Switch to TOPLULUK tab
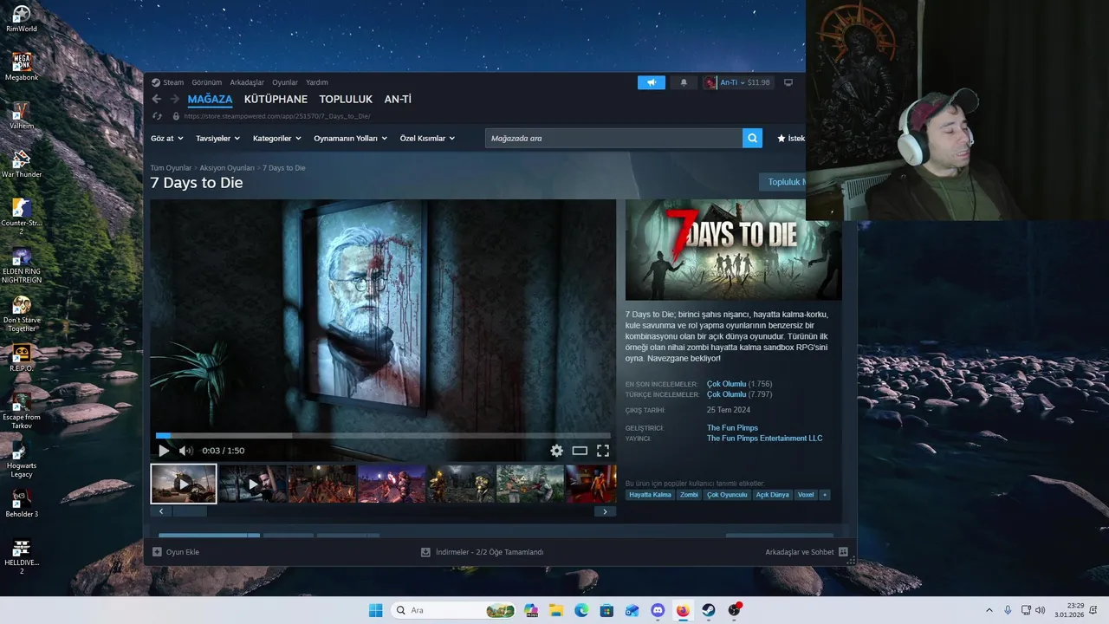The width and height of the screenshot is (1109, 624). 346,100
